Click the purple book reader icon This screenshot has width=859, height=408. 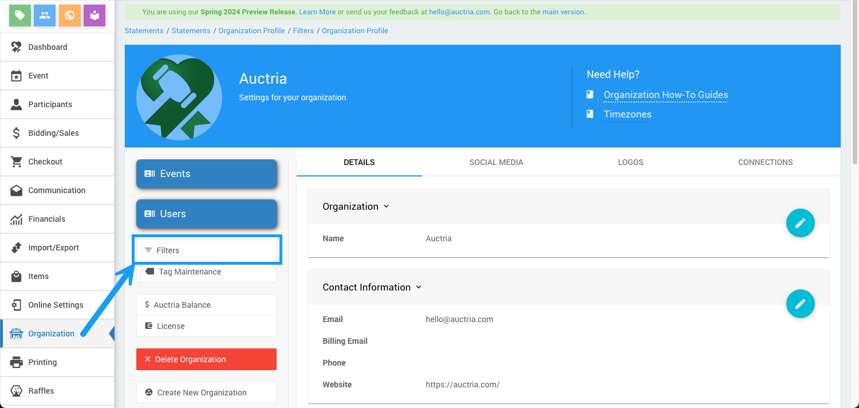click(94, 15)
